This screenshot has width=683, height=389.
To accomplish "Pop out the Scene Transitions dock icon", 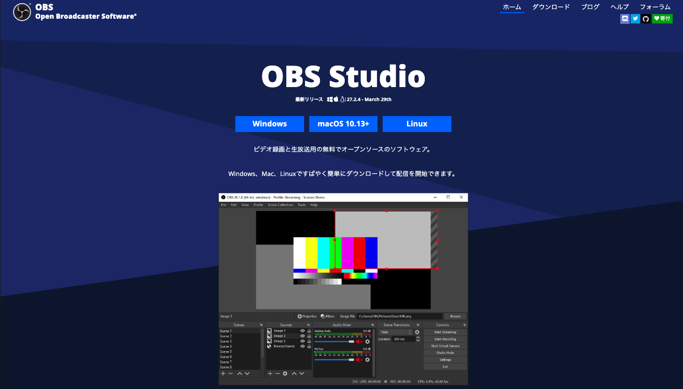I will [418, 325].
